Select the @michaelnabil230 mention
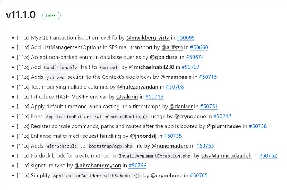The width and height of the screenshot is (287, 190). (151, 67)
